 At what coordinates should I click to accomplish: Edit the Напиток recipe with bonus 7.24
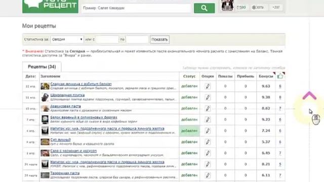[x=208, y=130]
